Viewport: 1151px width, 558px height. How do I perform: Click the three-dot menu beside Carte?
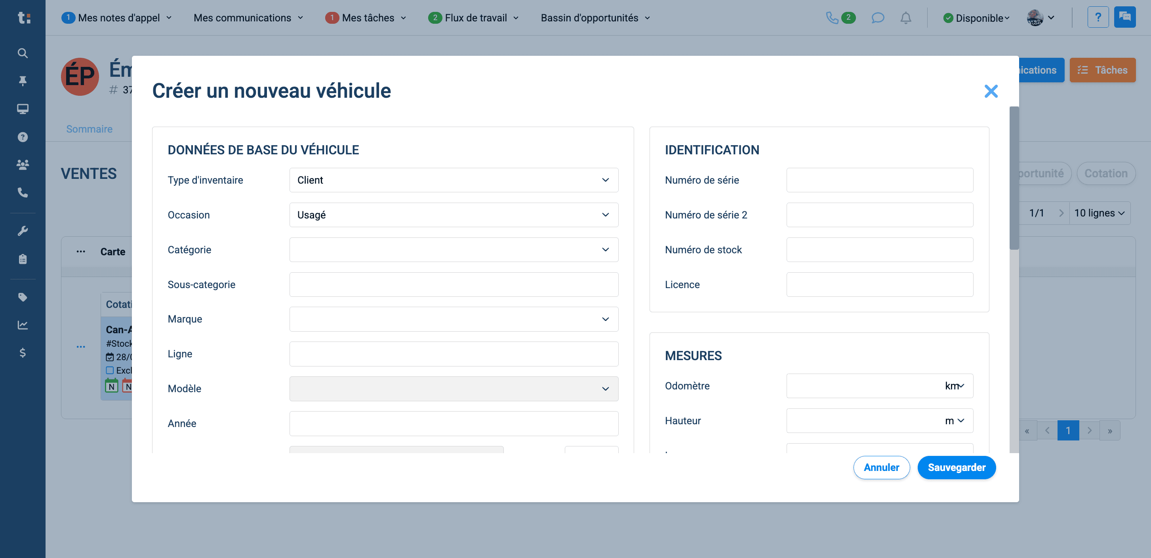click(81, 251)
